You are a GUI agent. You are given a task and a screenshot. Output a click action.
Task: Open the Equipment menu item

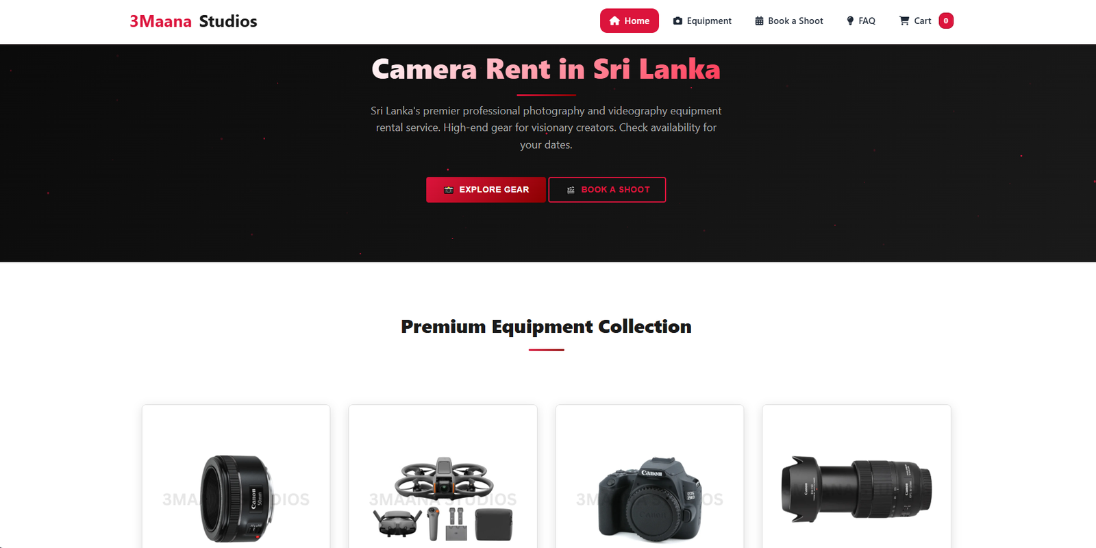coord(702,21)
